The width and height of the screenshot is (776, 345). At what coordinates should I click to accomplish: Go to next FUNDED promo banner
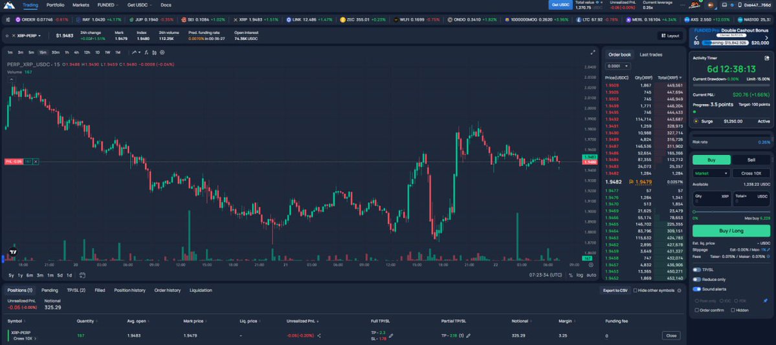766,37
